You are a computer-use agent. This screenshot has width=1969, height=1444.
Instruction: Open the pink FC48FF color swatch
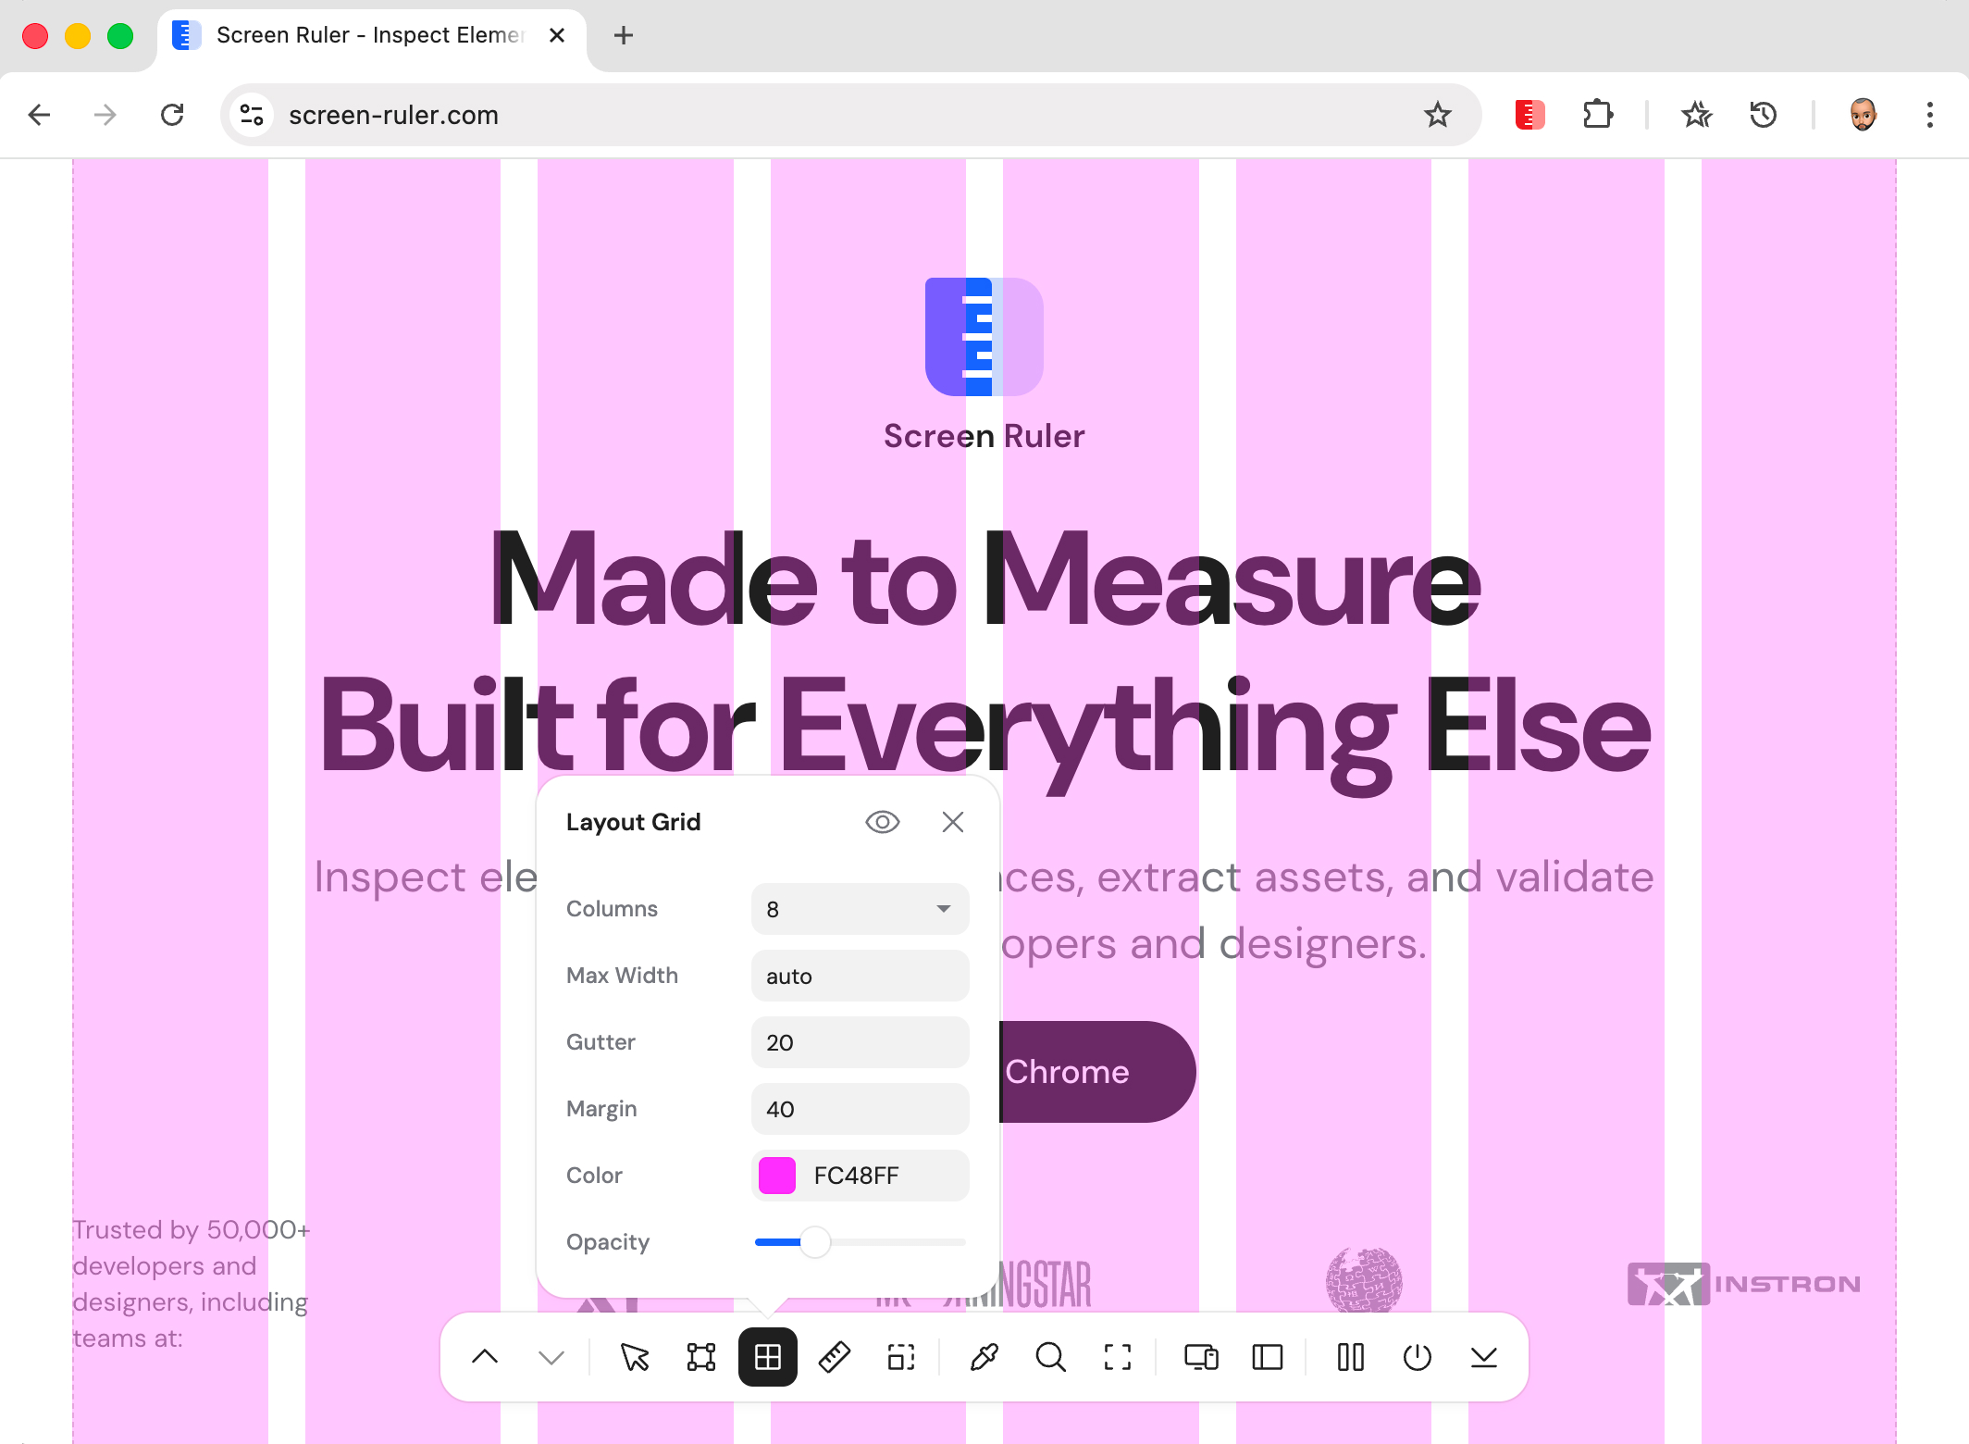[x=777, y=1176]
